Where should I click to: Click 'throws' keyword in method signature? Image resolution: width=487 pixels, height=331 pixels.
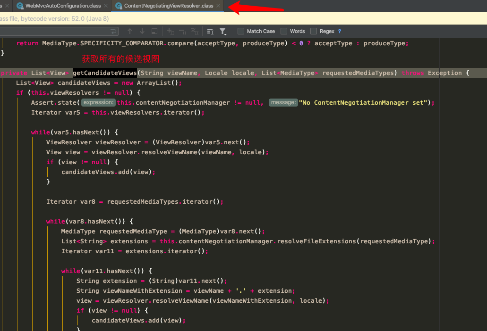tap(413, 73)
